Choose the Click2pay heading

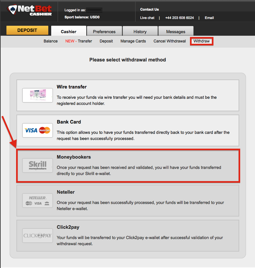pos(68,227)
